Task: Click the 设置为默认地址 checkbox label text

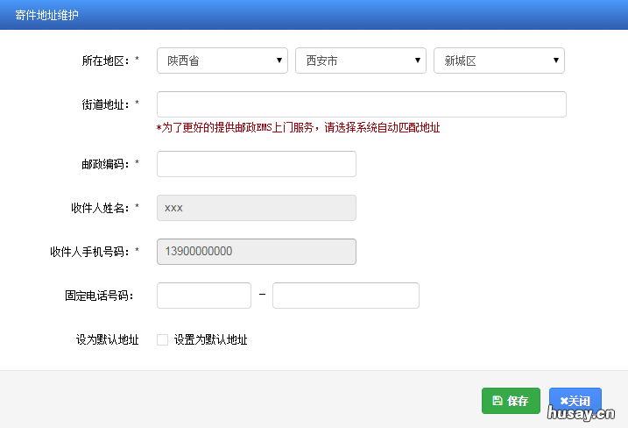Action: tap(210, 339)
